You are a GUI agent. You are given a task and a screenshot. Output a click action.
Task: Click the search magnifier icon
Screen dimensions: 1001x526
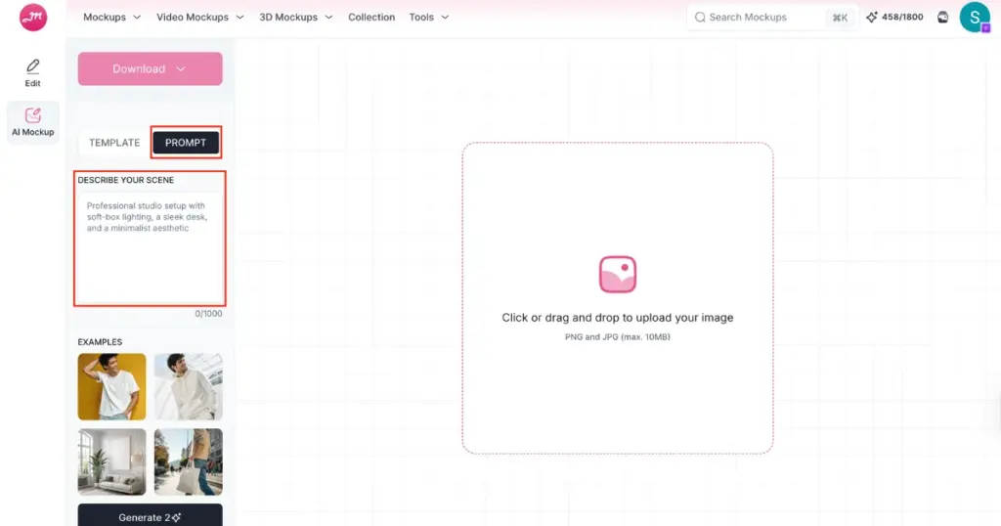[x=700, y=18]
